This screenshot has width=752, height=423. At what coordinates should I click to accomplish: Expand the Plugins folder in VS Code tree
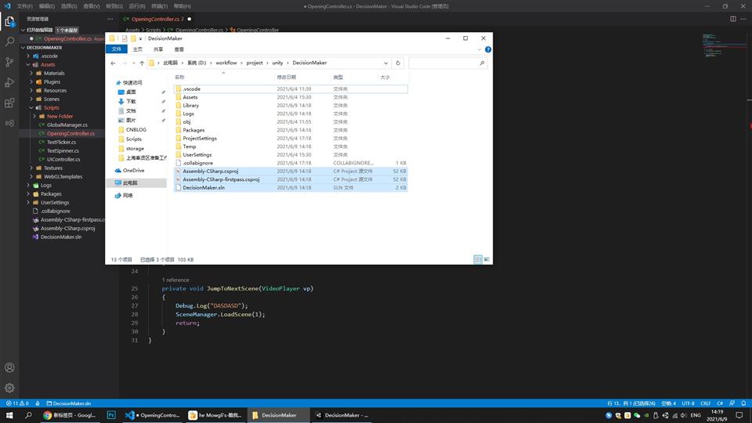tap(31, 82)
